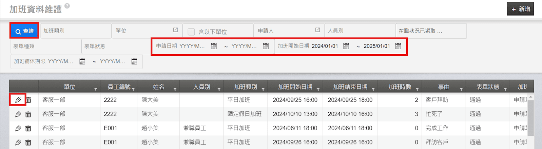Open the calendar for 加班補休期限 end date
The width and height of the screenshot is (542, 149).
click(x=134, y=61)
